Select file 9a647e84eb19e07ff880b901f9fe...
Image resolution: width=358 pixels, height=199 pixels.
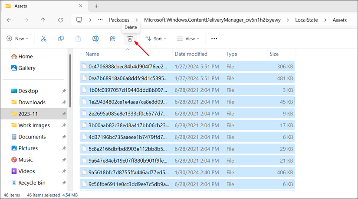pos(187,160)
